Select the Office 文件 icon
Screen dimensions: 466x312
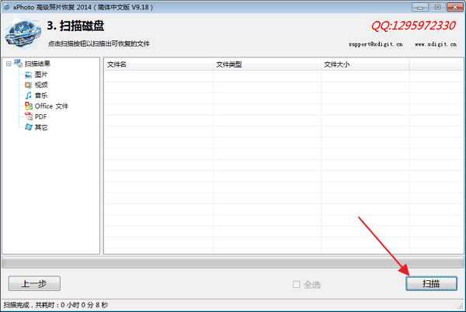(x=29, y=106)
